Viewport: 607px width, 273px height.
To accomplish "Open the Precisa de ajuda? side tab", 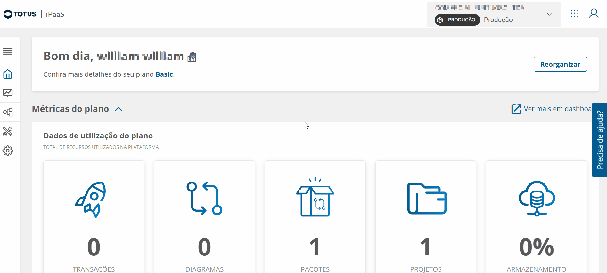I will [x=600, y=140].
